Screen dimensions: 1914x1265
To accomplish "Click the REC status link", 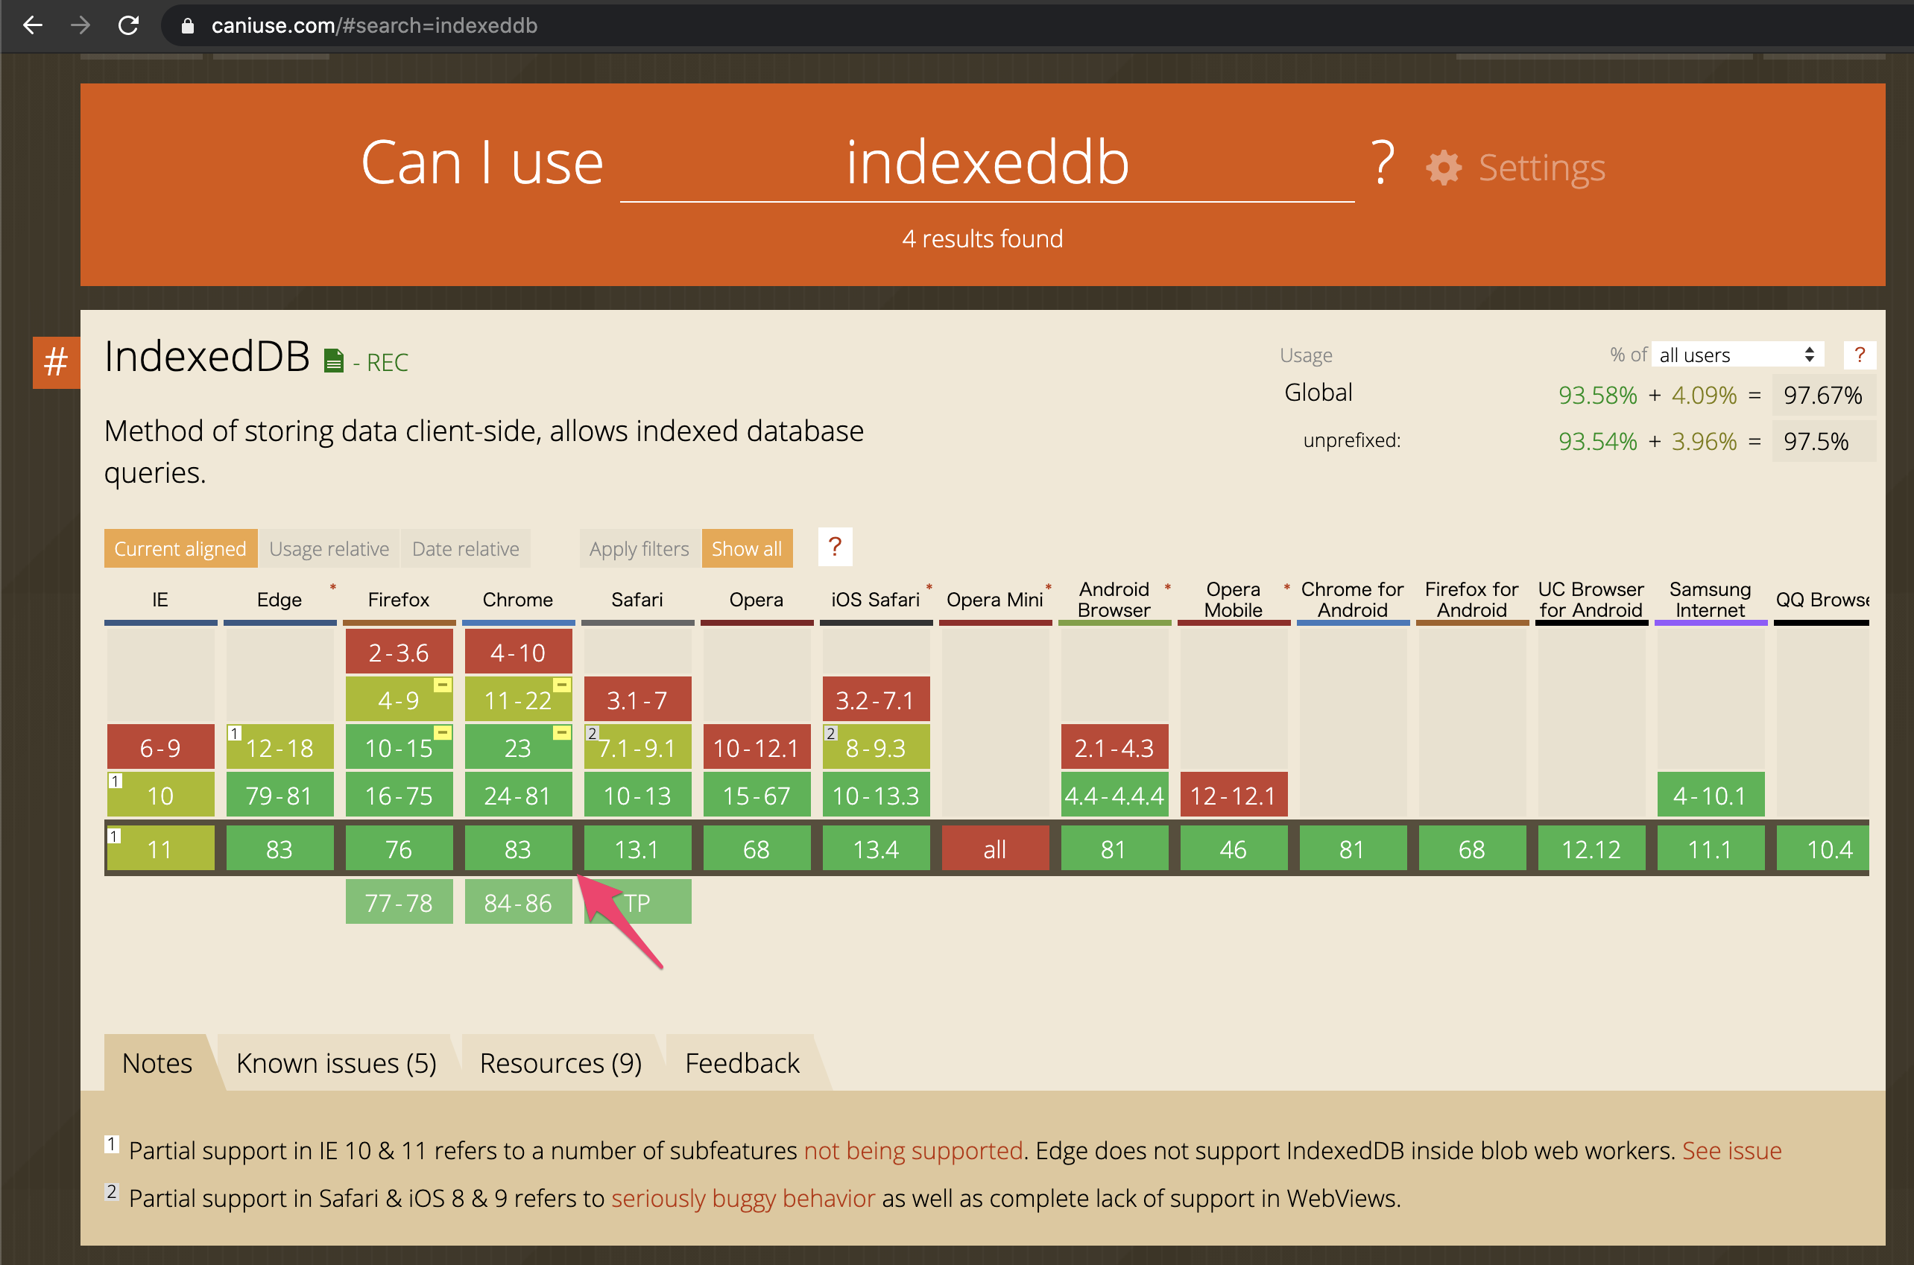I will (x=388, y=362).
